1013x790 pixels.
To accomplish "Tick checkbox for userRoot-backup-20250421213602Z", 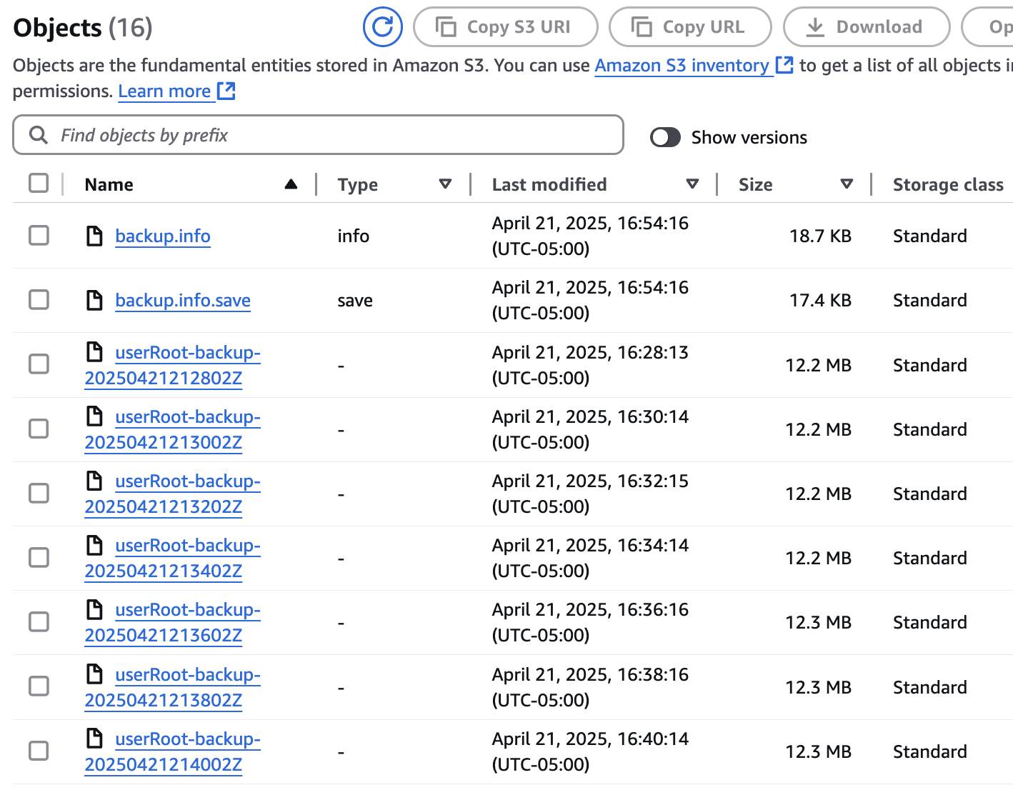I will [39, 622].
